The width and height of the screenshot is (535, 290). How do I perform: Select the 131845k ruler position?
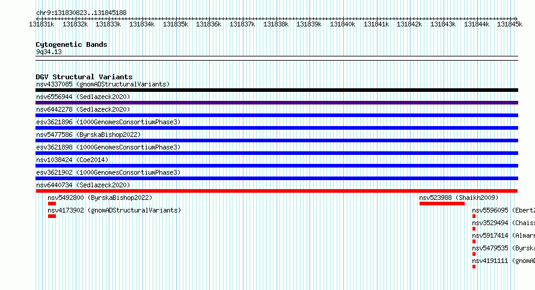coord(510,24)
